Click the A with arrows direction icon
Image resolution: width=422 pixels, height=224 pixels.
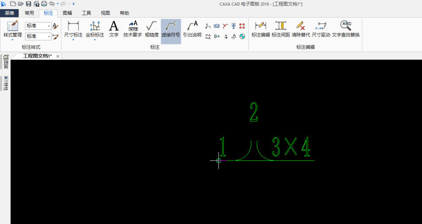[226, 37]
